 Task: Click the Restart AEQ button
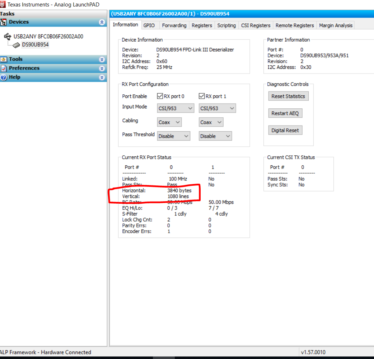pos(285,113)
